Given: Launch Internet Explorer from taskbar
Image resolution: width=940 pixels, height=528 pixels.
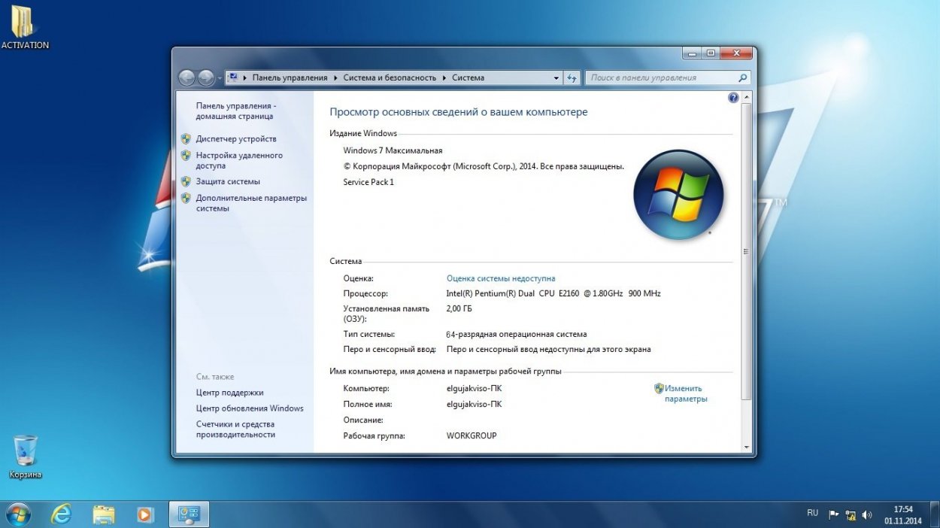Looking at the screenshot, I should click(61, 514).
